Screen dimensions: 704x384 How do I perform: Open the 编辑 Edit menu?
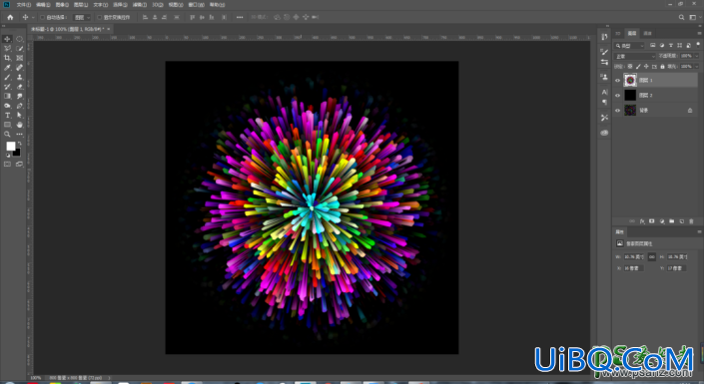(x=43, y=5)
